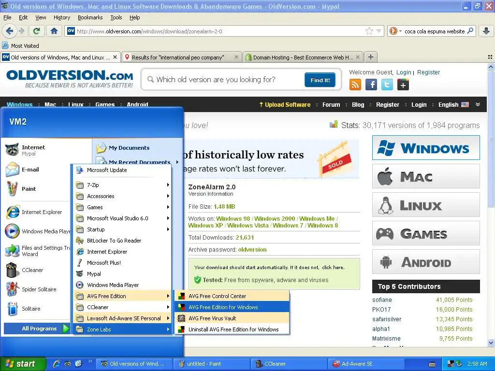The image size is (495, 371).
Task: Select AVG Free Control Center
Action: tap(232, 296)
